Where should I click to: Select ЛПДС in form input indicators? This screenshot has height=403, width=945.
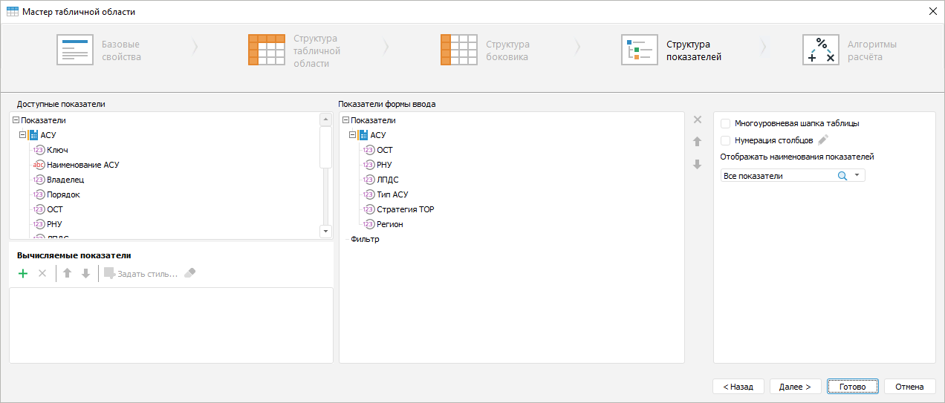tap(388, 180)
